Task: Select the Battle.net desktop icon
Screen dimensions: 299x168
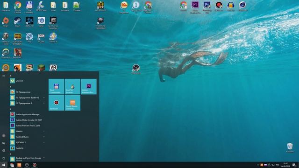Action: click(x=29, y=22)
